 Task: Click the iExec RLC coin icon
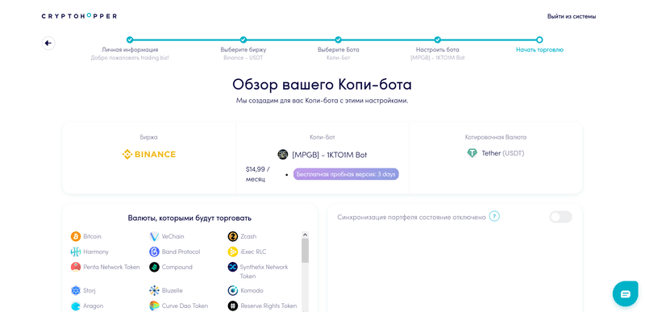233,252
